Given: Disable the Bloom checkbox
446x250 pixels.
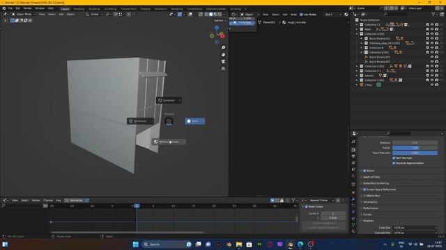Looking at the screenshot, I should [x=364, y=171].
